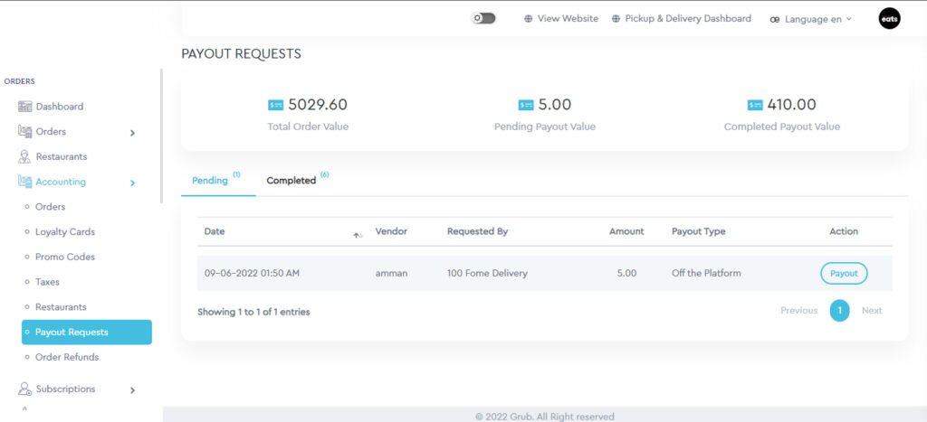Toggle the switch in the top bar

pyautogui.click(x=483, y=18)
